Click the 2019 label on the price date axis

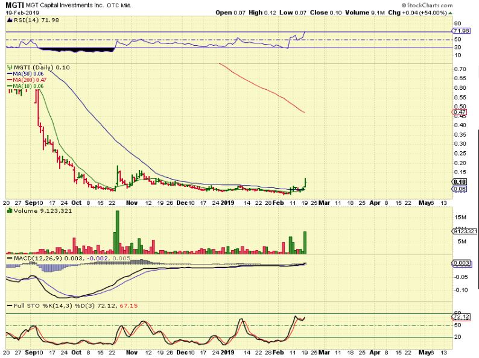[x=227, y=203]
